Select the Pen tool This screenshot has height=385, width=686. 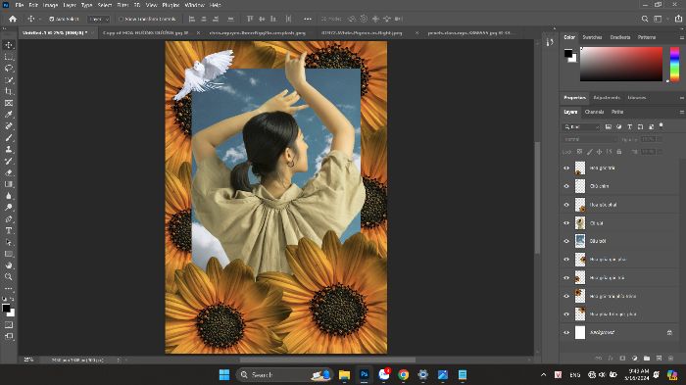click(x=9, y=218)
